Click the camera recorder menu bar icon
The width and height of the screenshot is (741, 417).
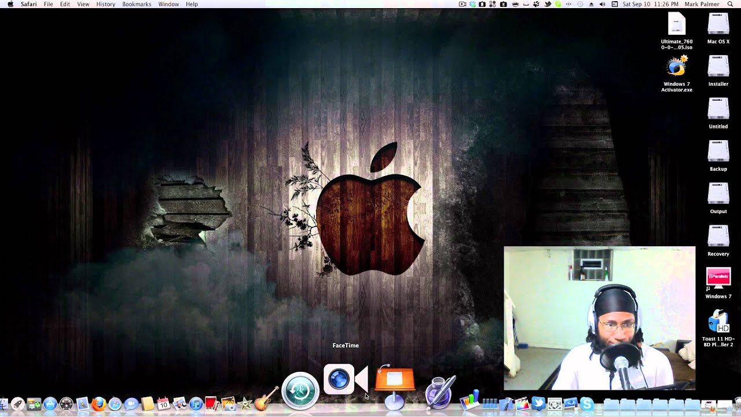tap(463, 4)
